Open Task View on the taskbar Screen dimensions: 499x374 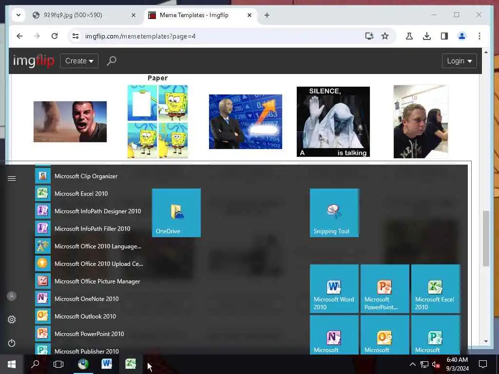click(x=58, y=364)
